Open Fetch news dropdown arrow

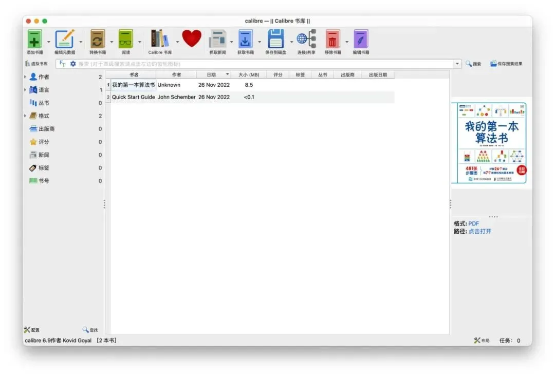point(231,42)
